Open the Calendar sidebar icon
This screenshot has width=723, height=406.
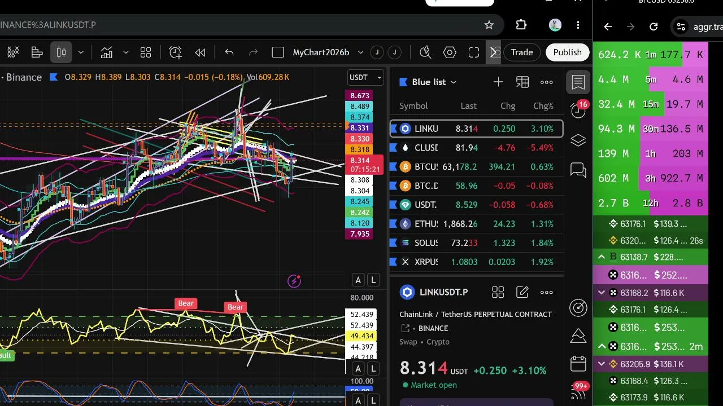coord(578,364)
